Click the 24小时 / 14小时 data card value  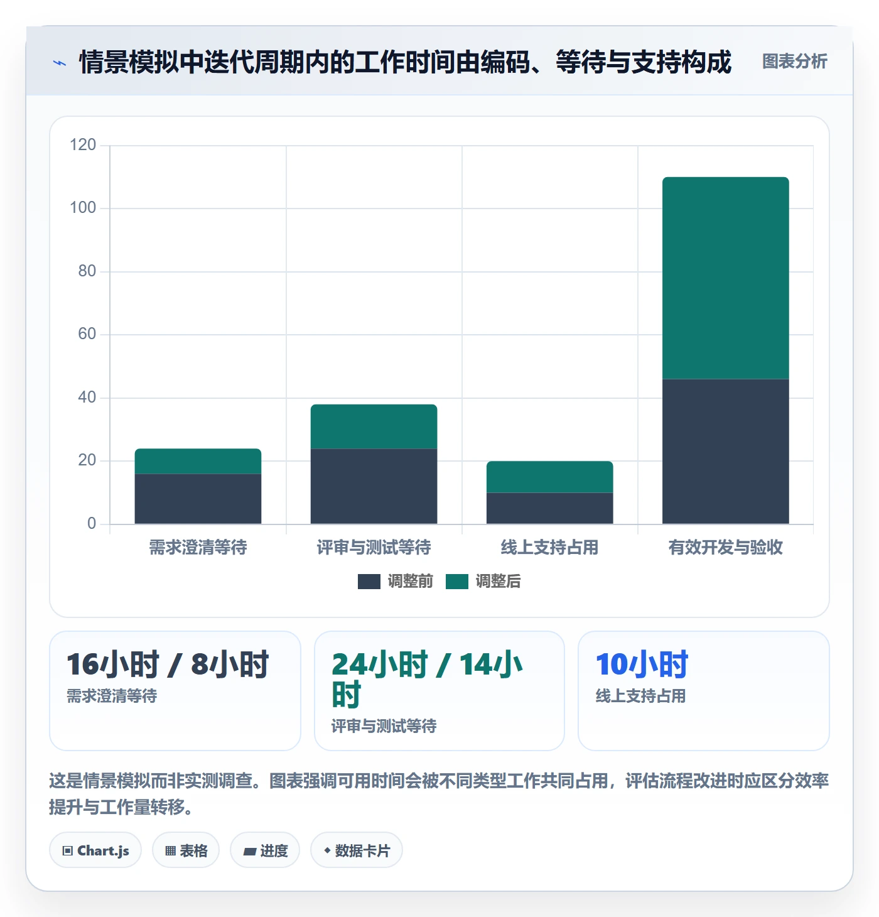click(x=427, y=680)
